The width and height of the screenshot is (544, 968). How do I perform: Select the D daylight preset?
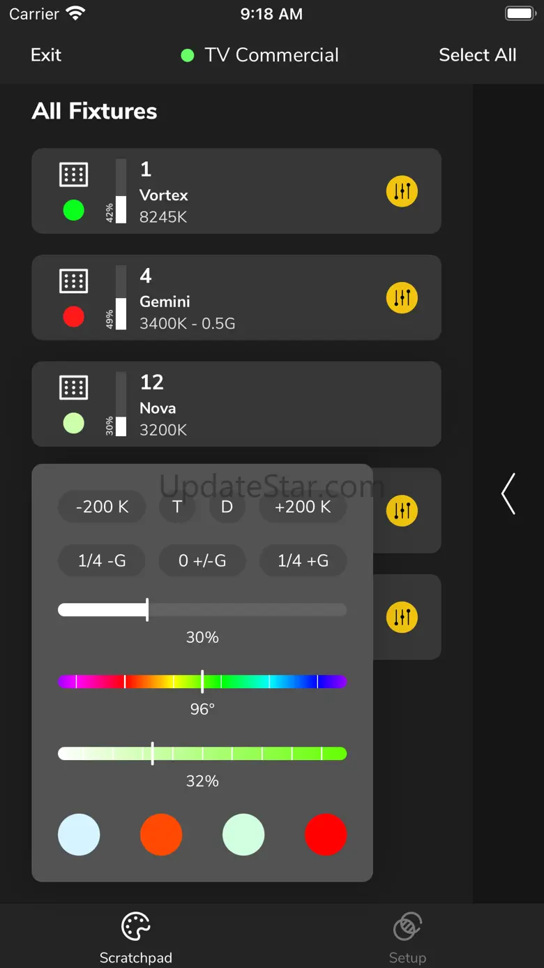tap(227, 507)
